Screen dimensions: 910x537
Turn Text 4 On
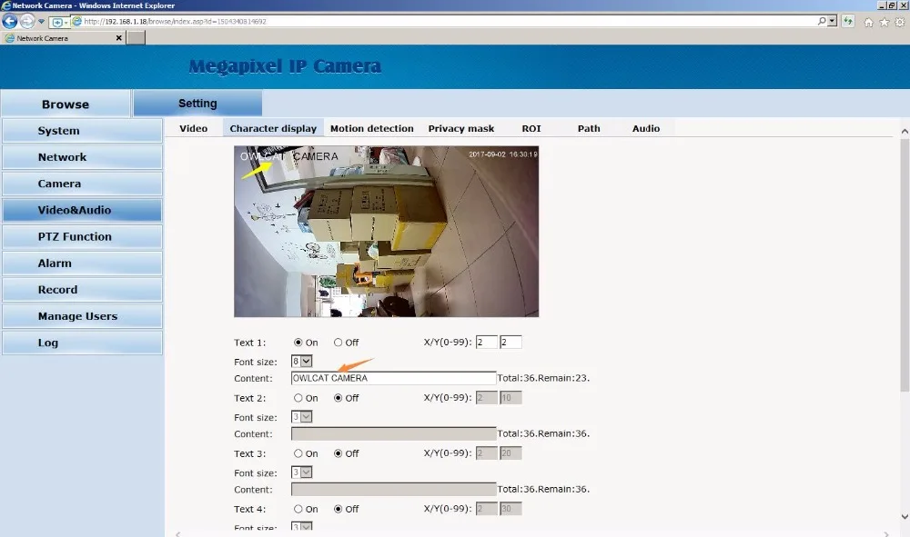point(298,509)
